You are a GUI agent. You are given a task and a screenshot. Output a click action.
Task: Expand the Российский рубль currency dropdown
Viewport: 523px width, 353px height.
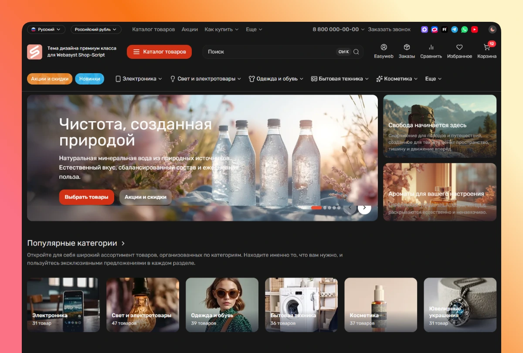click(96, 29)
